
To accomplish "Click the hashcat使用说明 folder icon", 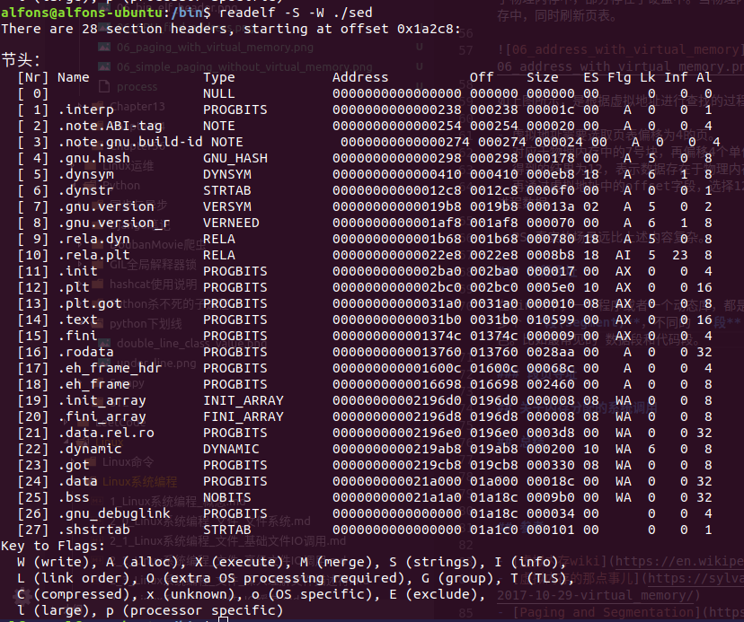I will point(99,284).
